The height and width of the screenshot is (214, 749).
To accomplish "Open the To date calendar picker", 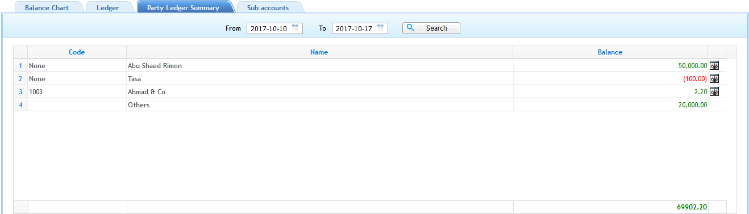I will click(x=380, y=28).
